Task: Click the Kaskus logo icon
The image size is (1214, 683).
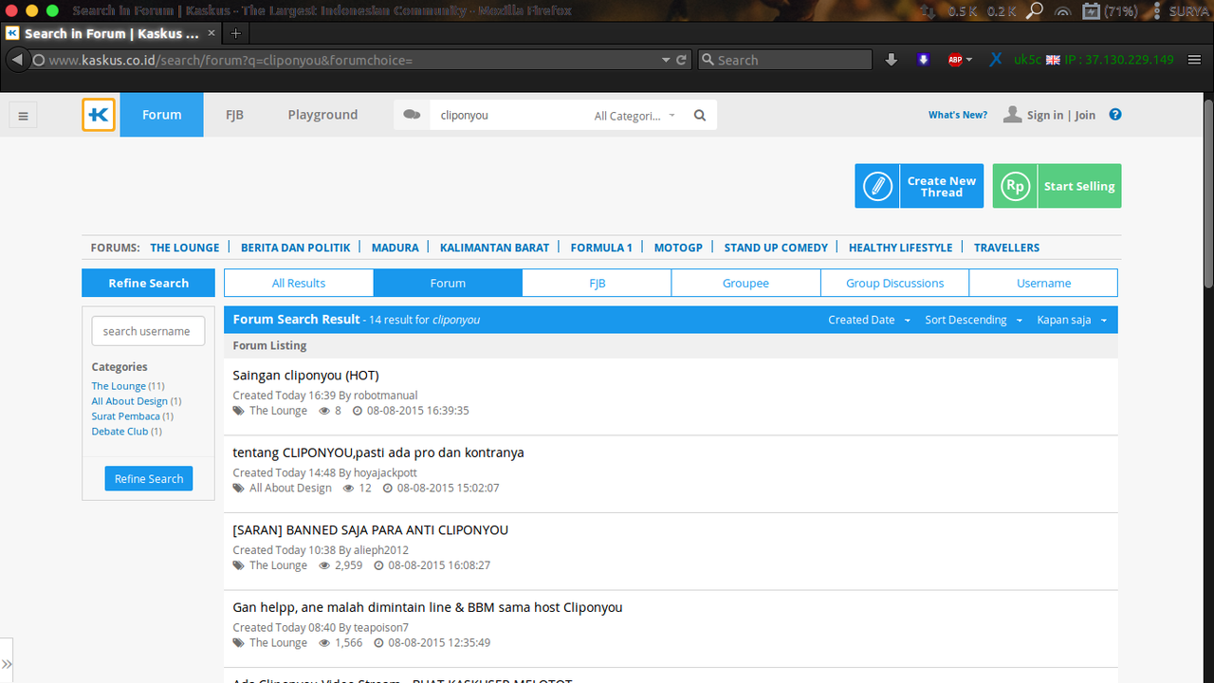Action: click(99, 115)
